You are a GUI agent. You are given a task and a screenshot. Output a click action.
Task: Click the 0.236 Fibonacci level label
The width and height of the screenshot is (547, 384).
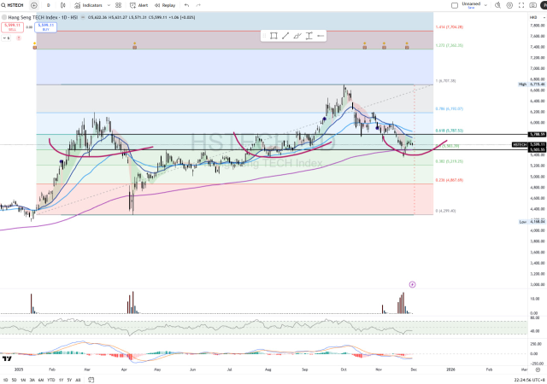pyautogui.click(x=450, y=180)
